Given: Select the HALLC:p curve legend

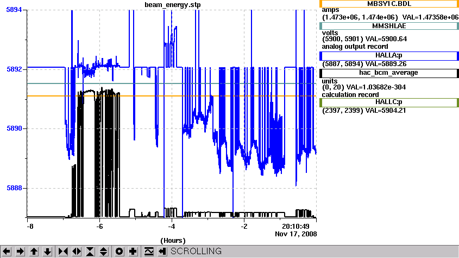Looking at the screenshot, I should 389,102.
